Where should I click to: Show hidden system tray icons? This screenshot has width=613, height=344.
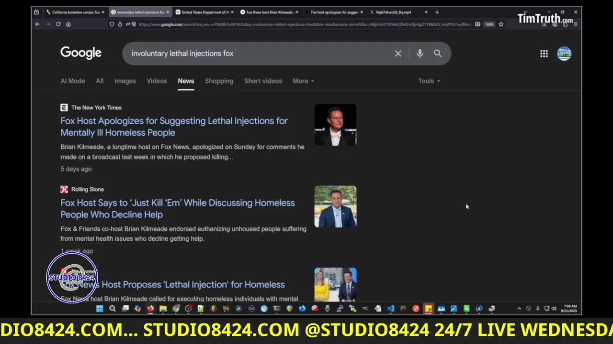[x=519, y=309]
